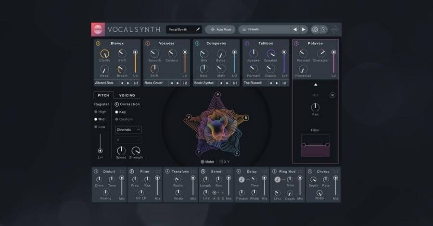
Task: Click the C node on the visualizer
Action: pyautogui.click(x=237, y=152)
